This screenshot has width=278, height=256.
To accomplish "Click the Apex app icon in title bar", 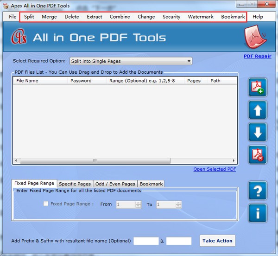I will coord(6,6).
